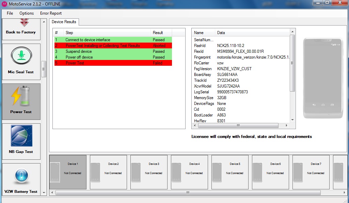Run the Power Test tool
The width and height of the screenshot is (349, 203).
[x=21, y=101]
